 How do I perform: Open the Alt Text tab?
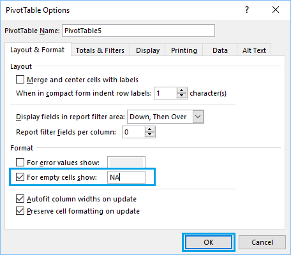254,50
